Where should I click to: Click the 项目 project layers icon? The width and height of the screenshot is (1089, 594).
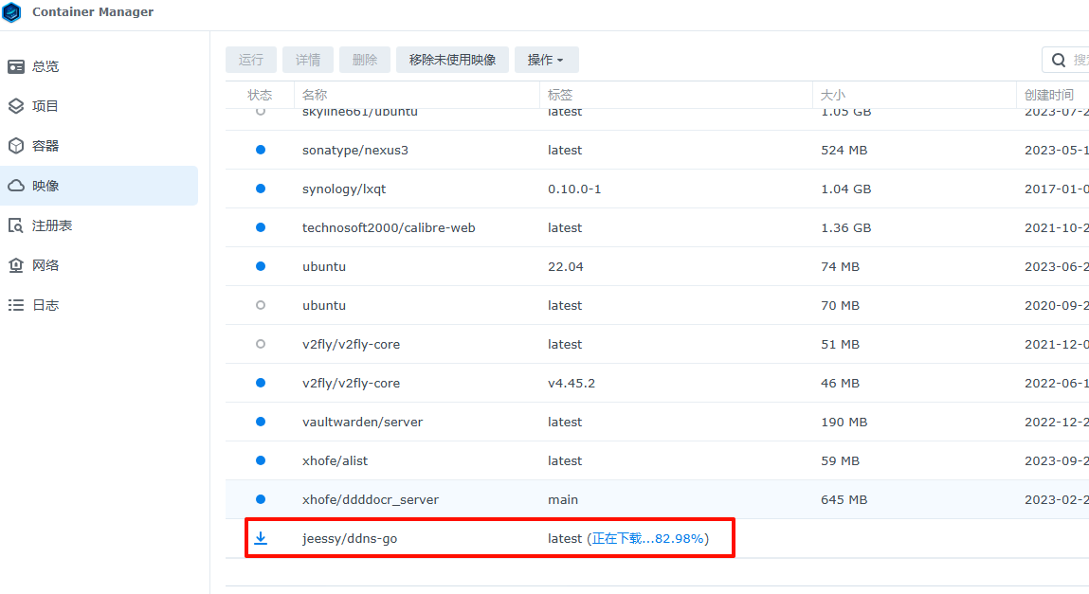tap(16, 106)
